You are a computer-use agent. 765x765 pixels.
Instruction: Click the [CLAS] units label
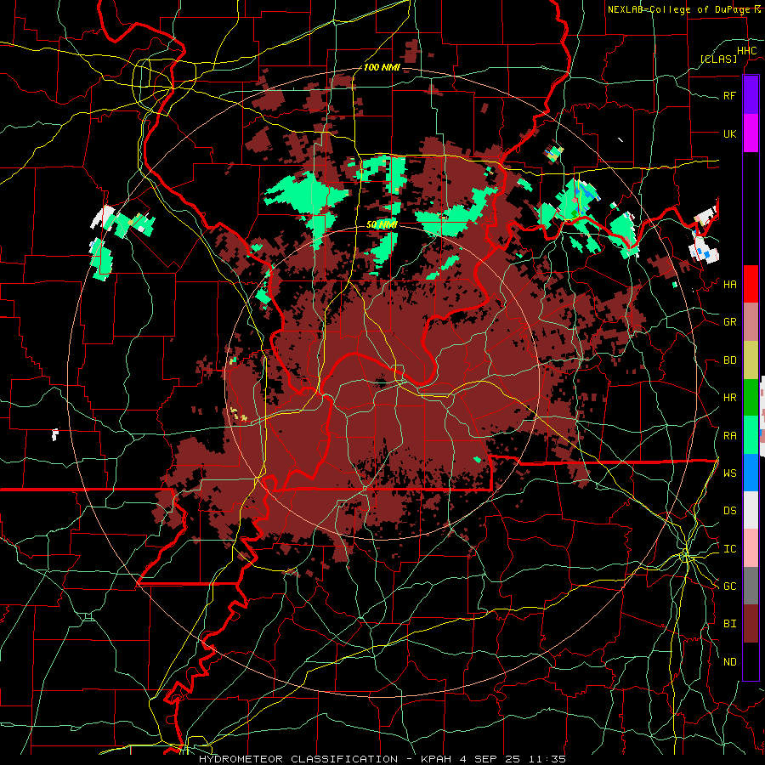(x=718, y=59)
